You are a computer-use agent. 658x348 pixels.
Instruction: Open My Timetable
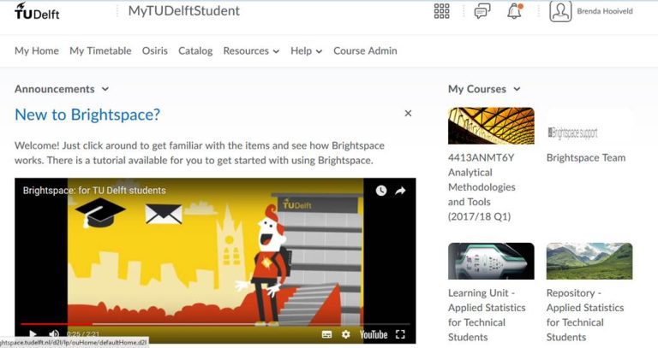click(100, 50)
